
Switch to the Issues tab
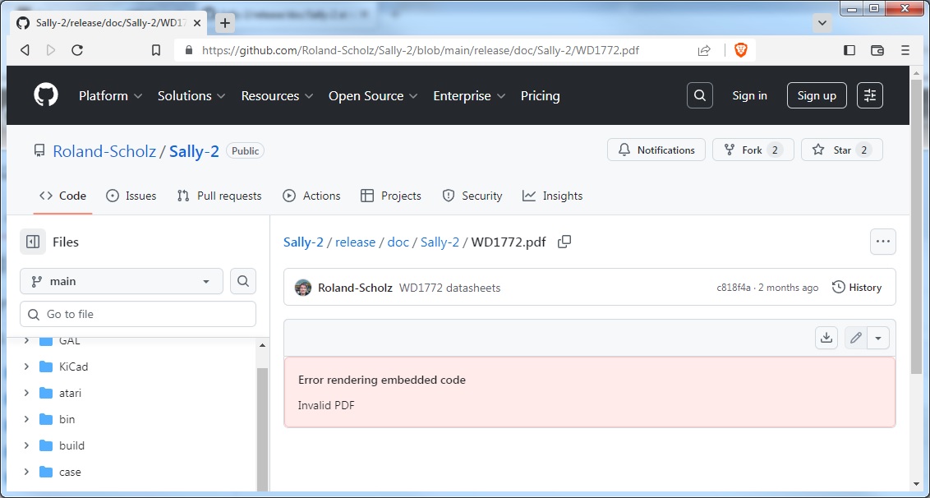[x=131, y=196]
